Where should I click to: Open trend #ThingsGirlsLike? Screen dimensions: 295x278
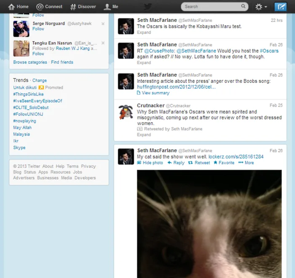point(28,94)
